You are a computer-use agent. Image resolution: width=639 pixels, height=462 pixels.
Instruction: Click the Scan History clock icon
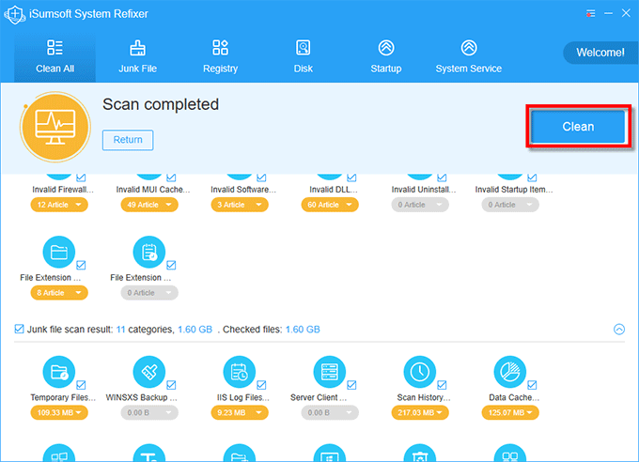[420, 372]
